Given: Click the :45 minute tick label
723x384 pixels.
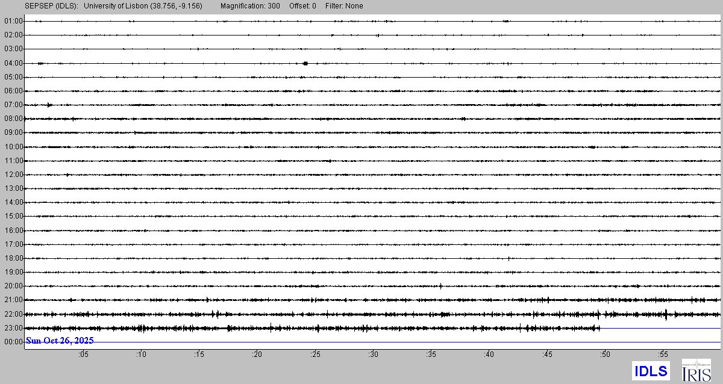Looking at the screenshot, I should pos(547,355).
